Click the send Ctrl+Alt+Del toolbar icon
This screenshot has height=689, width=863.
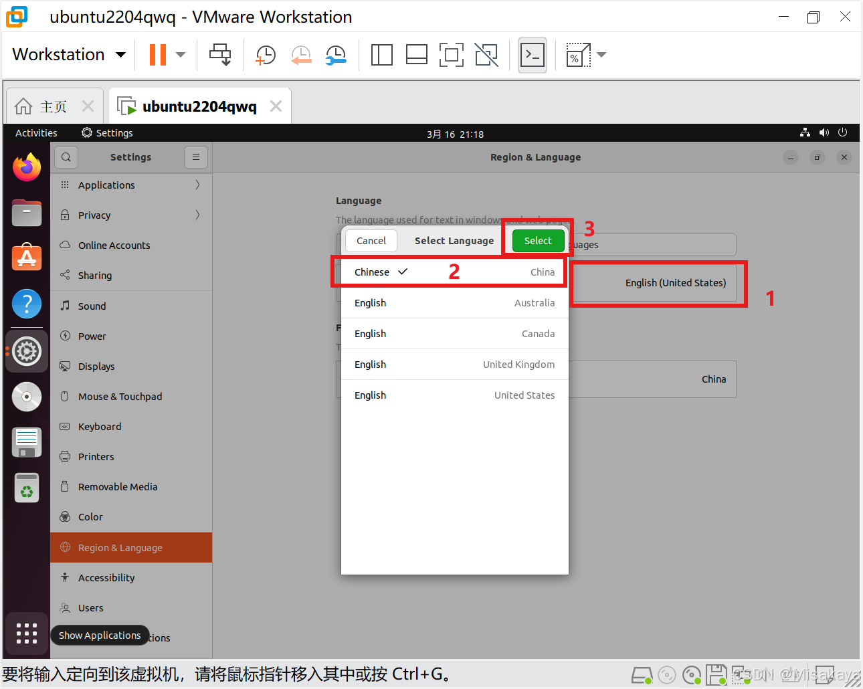click(220, 55)
